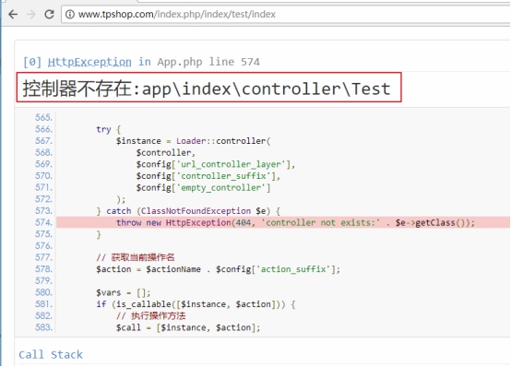The width and height of the screenshot is (511, 367).
Task: Click the 'url_controller_layer' code line
Action: (x=216, y=164)
